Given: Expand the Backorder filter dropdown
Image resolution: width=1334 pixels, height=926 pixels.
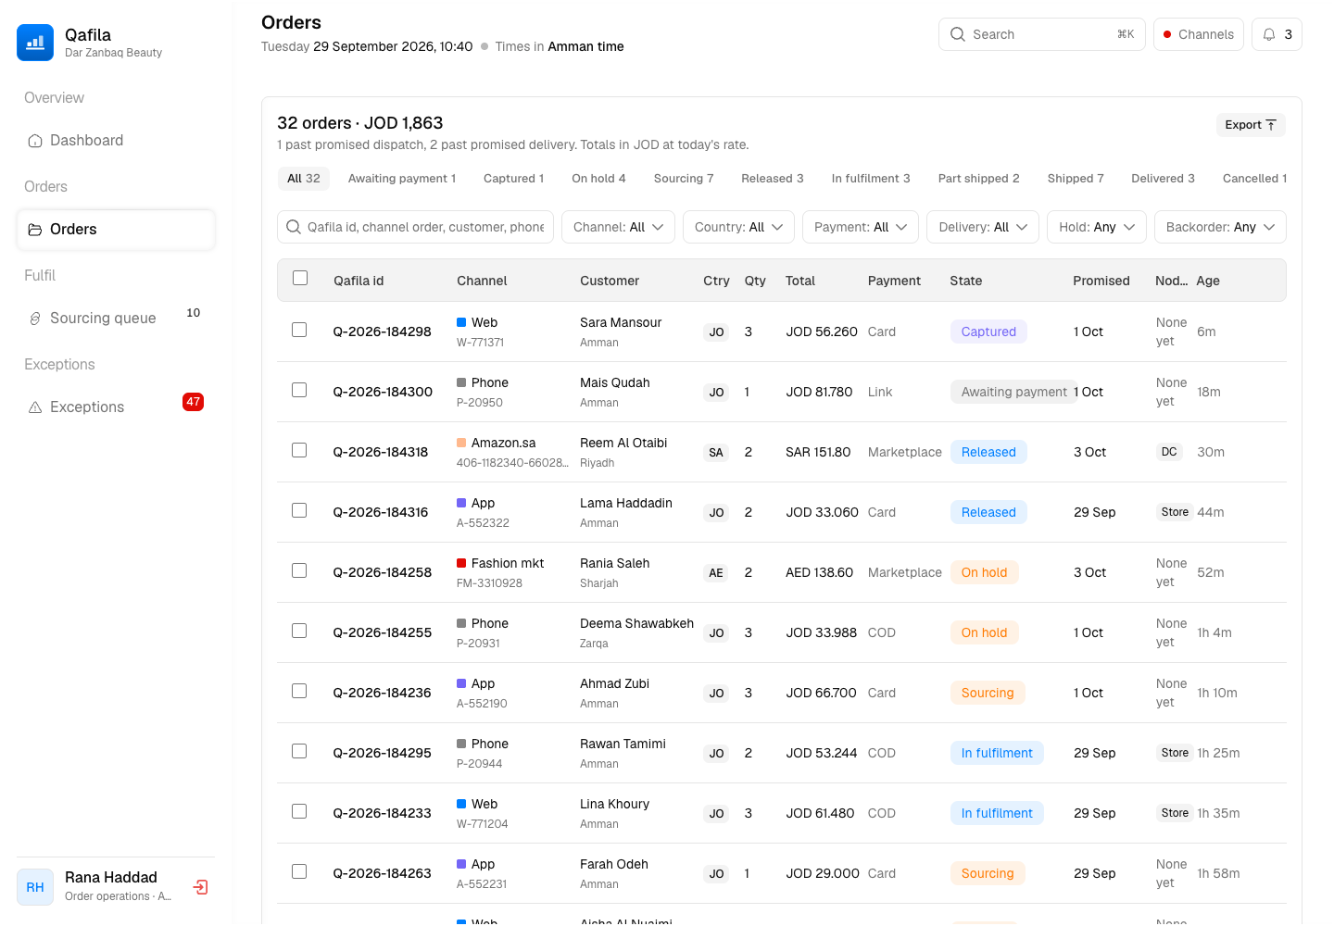Looking at the screenshot, I should [x=1220, y=227].
